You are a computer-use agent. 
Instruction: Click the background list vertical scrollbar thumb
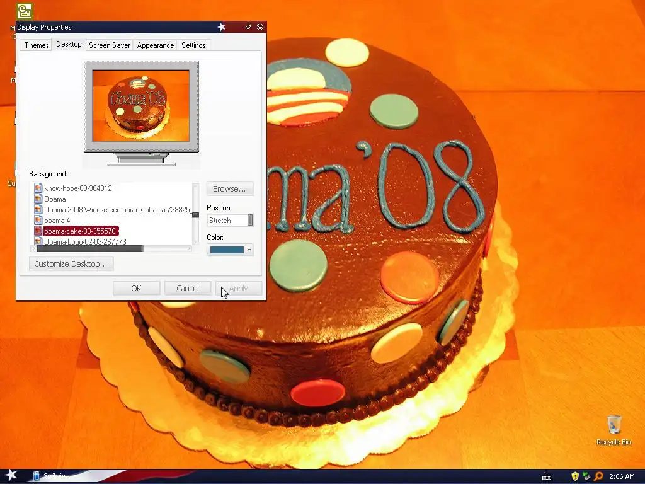[x=195, y=215]
